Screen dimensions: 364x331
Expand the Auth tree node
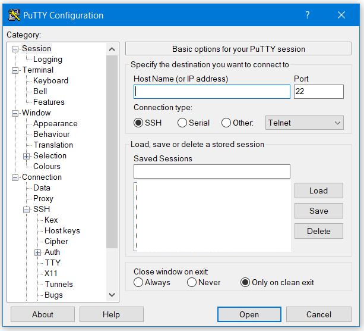tap(37, 252)
